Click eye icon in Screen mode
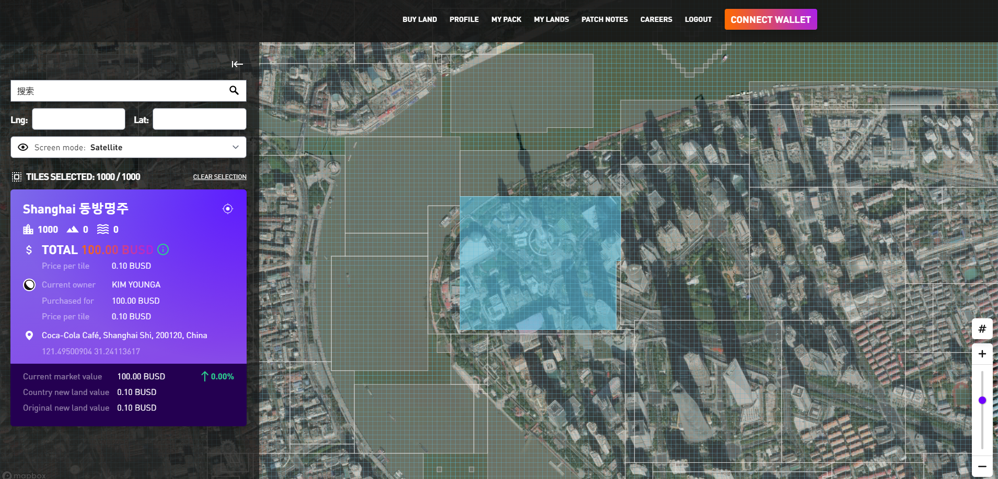998x479 pixels. pos(23,148)
